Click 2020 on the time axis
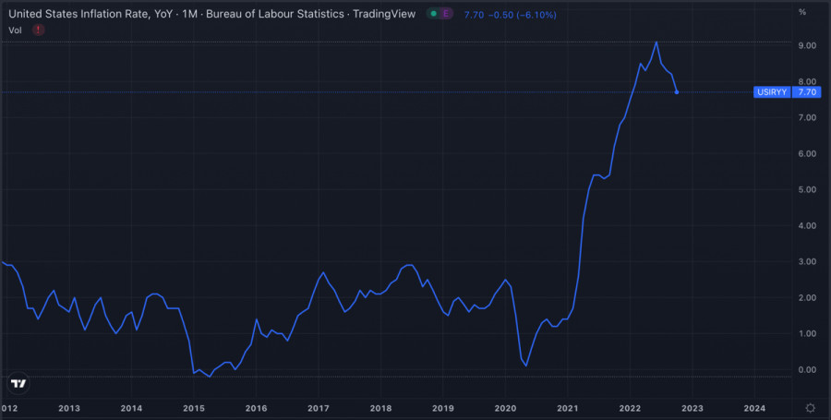831x420 pixels. pyautogui.click(x=506, y=408)
